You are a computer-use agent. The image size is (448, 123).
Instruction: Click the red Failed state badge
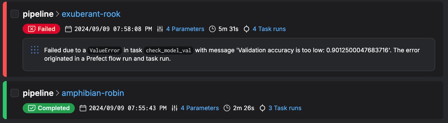(41, 29)
